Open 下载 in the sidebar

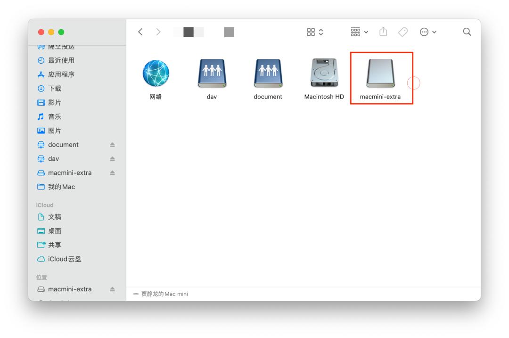click(x=77, y=88)
